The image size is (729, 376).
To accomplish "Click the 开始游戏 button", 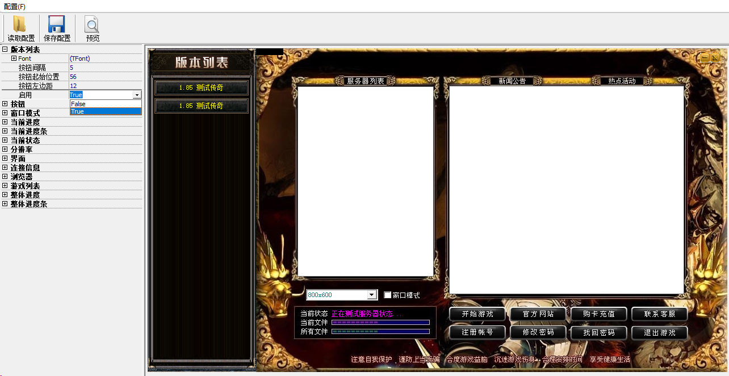I will 477,314.
